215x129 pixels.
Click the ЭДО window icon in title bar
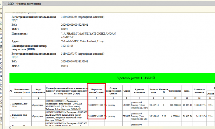pos(5,4)
